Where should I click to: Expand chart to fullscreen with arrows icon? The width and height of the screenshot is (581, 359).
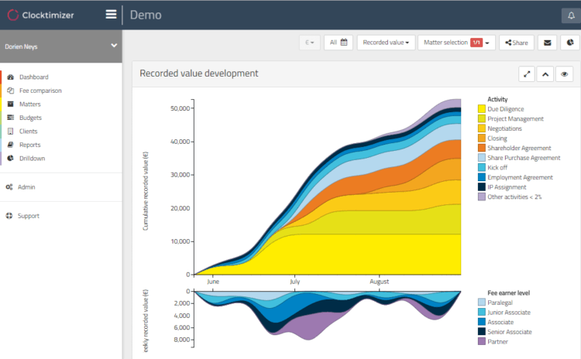point(527,74)
